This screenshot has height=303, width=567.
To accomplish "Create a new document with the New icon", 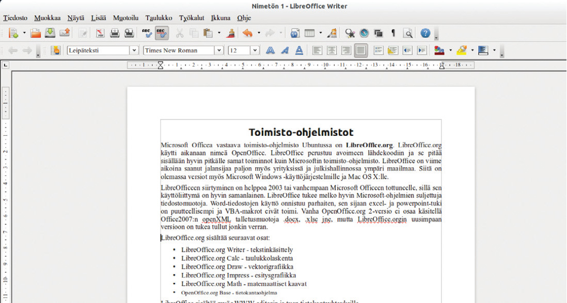I will (x=13, y=33).
